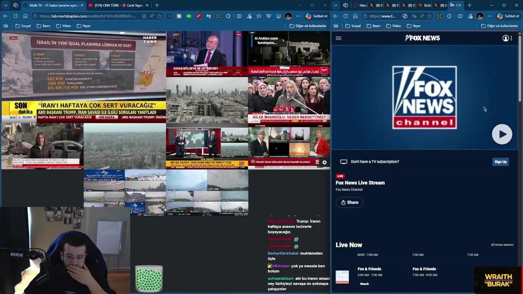Viewport: 523px width, 294px height.
Task: Expand tab actions menu in Multi TV window
Action: coord(5,5)
